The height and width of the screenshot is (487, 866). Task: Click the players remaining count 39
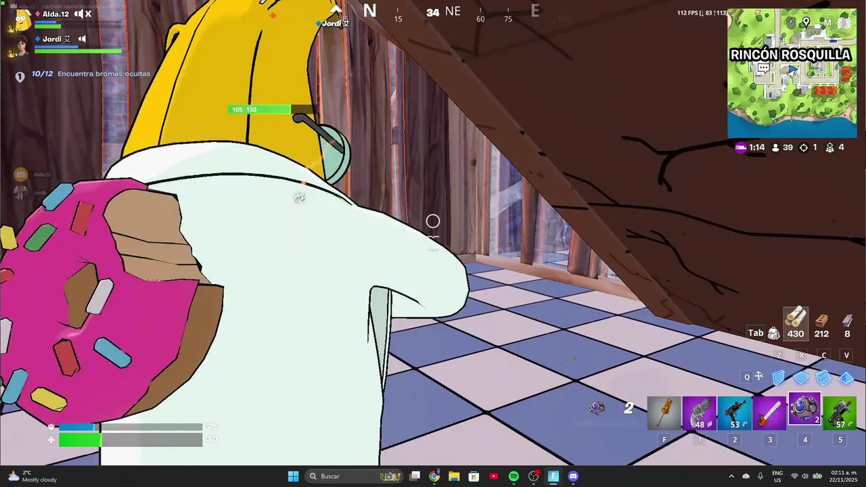[x=782, y=147]
